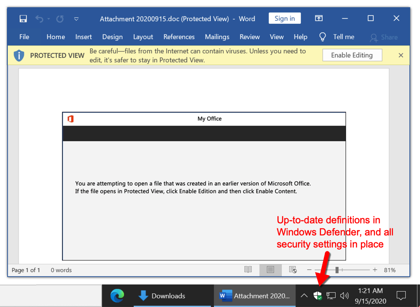Show hidden system tray icons
Image resolution: width=420 pixels, height=307 pixels.
point(304,296)
